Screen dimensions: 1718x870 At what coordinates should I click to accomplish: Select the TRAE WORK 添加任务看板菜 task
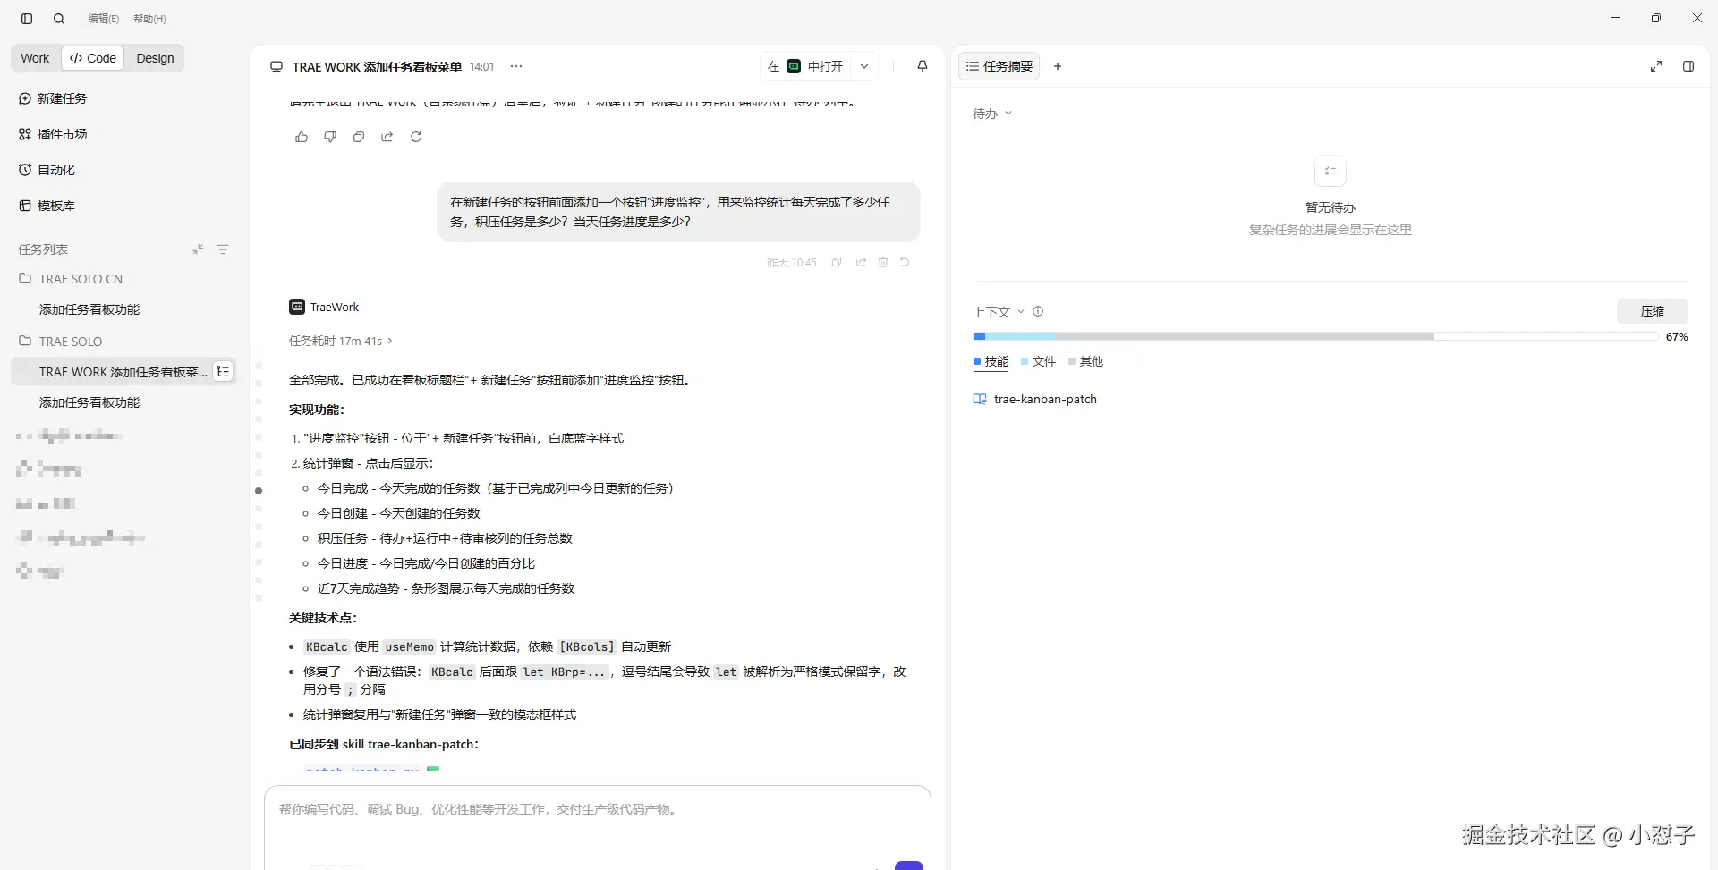[x=123, y=372]
